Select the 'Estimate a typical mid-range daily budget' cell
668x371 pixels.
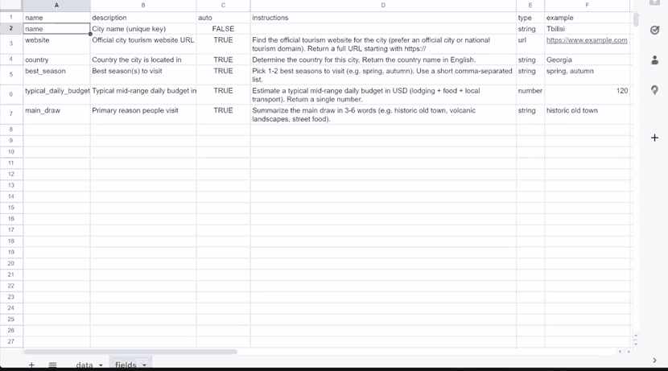383,94
